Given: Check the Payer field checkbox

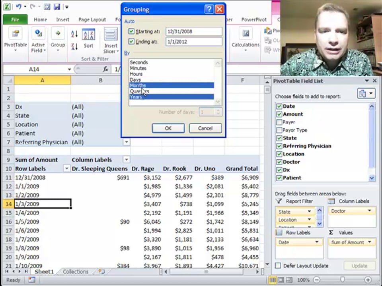Looking at the screenshot, I should point(279,122).
